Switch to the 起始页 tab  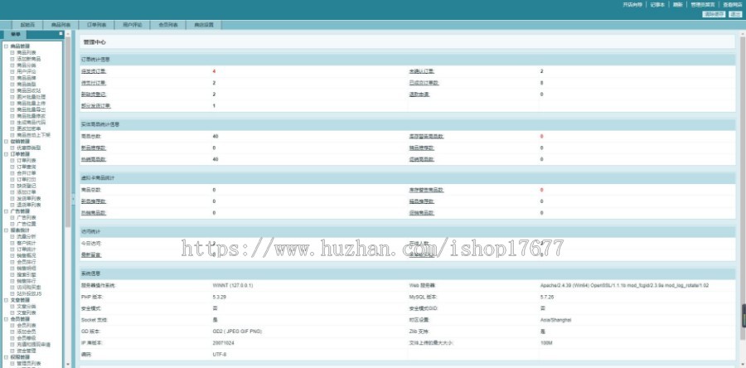[x=27, y=25]
